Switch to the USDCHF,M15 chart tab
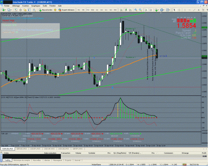Image resolution: width=208 pixels, height=166 pixels. tap(49, 149)
